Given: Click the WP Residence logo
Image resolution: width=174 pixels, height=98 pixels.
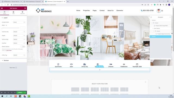Looking at the screenshot, I should click(44, 10).
